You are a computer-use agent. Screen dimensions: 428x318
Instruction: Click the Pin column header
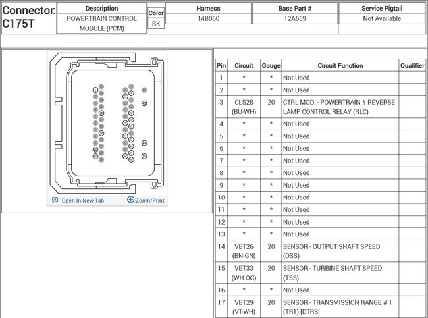pos(221,66)
